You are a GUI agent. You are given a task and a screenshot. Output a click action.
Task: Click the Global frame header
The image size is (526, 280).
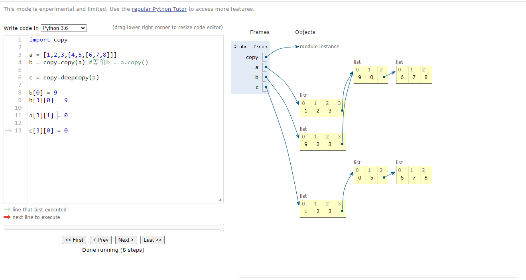[250, 46]
